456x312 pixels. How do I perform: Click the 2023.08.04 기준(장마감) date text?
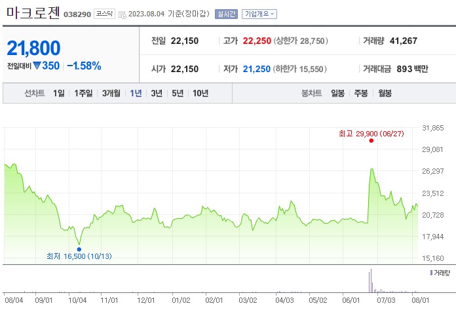(x=169, y=14)
